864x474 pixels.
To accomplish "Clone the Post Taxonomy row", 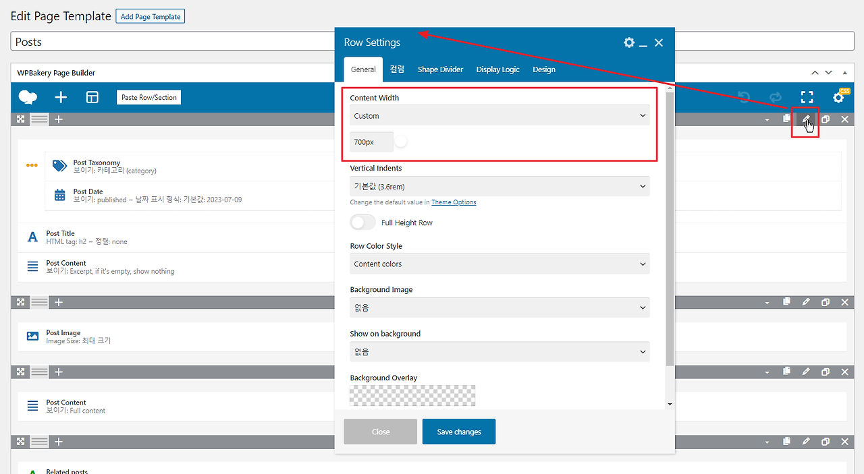I will (x=825, y=119).
